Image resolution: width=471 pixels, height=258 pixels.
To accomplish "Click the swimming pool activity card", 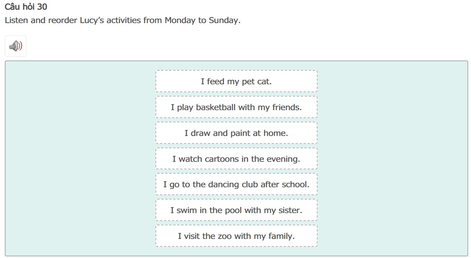I will coord(236,210).
